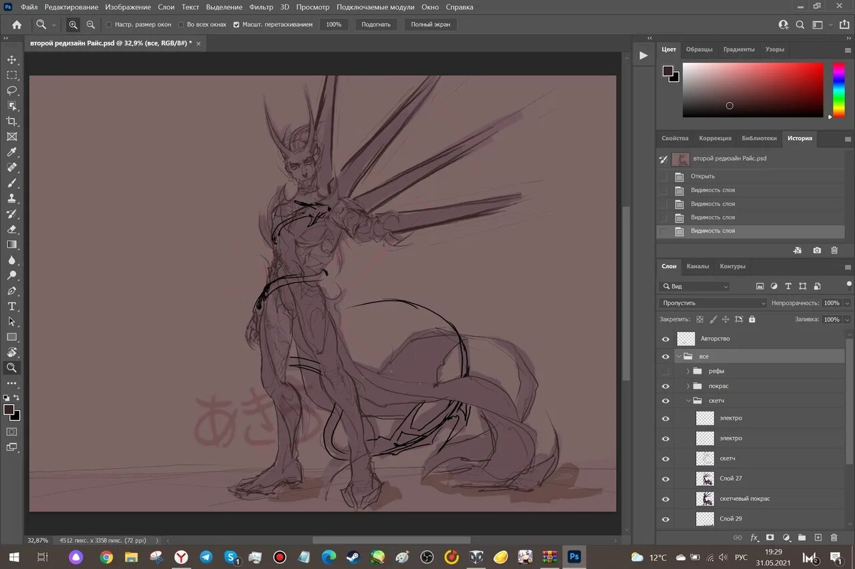Open the blend mode dropdown Пропустить
Image resolution: width=855 pixels, height=569 pixels.
click(x=713, y=303)
